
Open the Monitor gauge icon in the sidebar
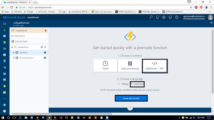(5, 111)
